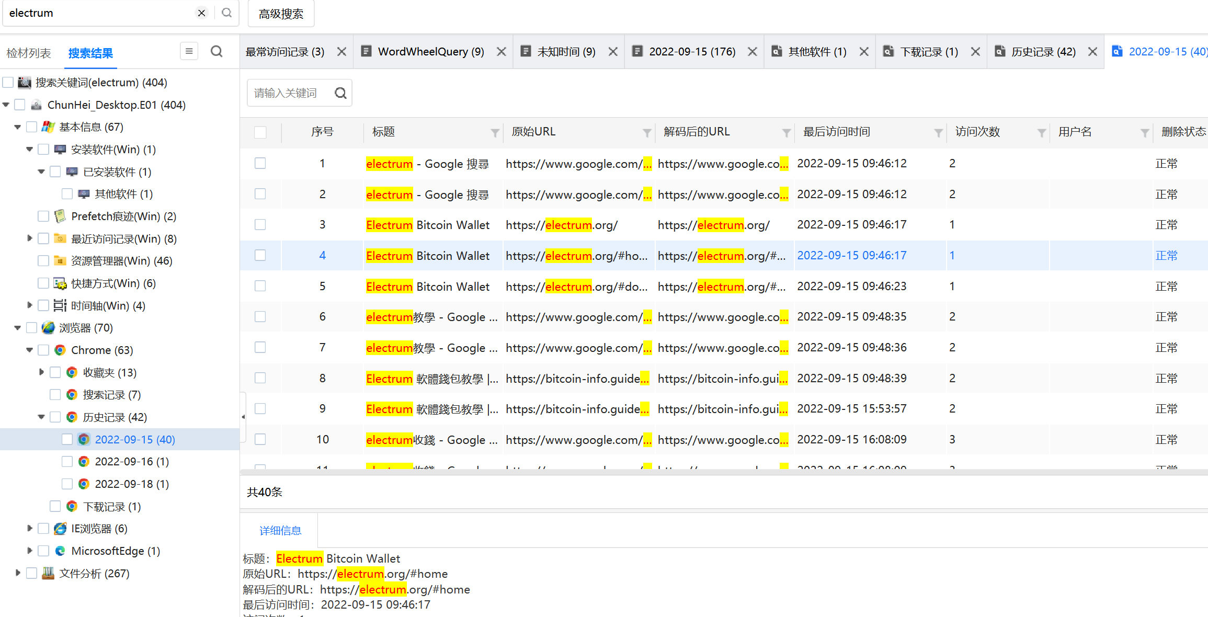
Task: Collapse the ChunHei_Desktop.E01 node
Action: coord(6,105)
